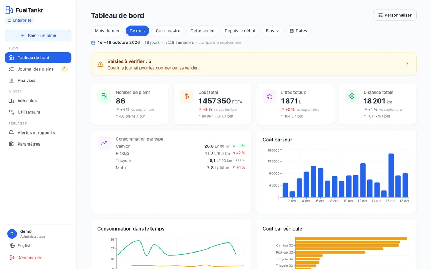Click the Coût par véhicule heading
This screenshot has width=431, height=269.
[282, 229]
